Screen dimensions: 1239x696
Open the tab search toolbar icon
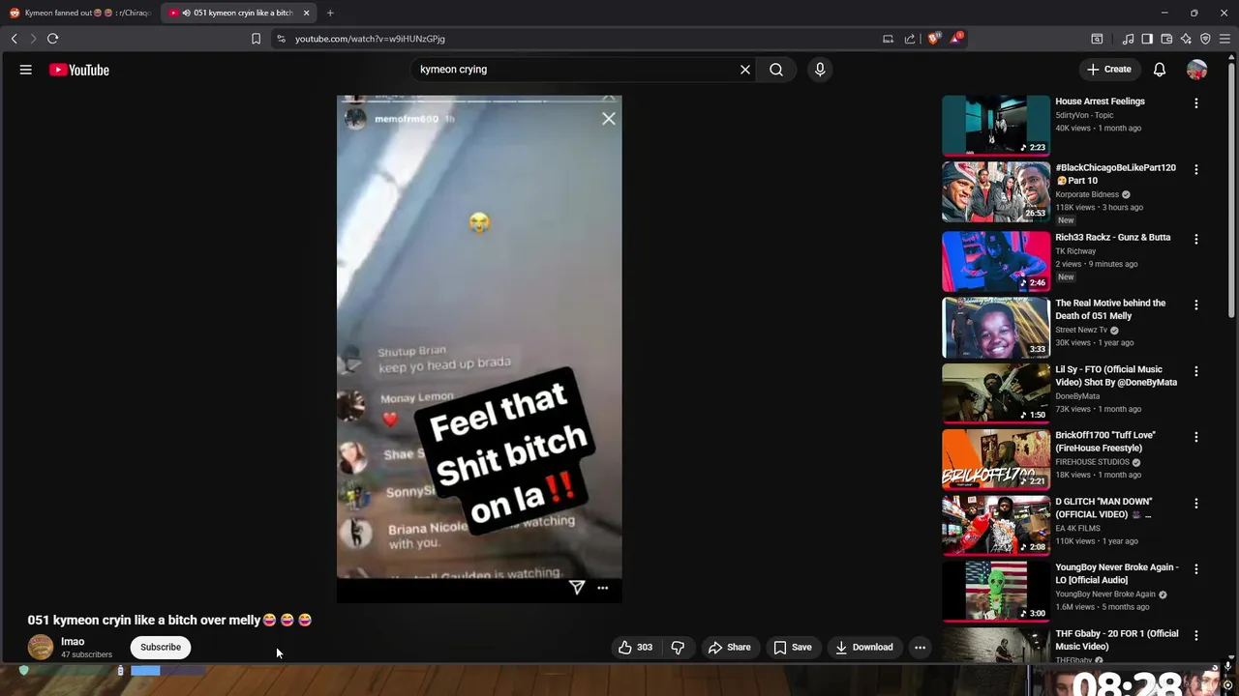pyautogui.click(x=1097, y=39)
